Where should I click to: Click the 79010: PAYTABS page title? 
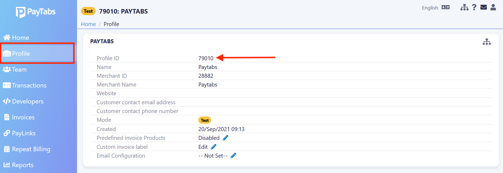coord(123,11)
